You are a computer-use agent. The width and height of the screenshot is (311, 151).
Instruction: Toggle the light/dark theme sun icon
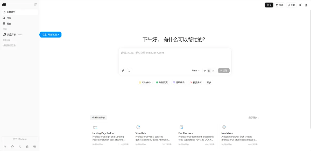300,5
